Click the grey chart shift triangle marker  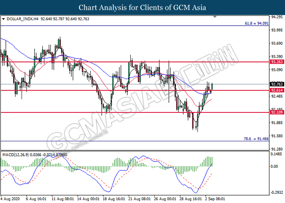tap(215, 17)
